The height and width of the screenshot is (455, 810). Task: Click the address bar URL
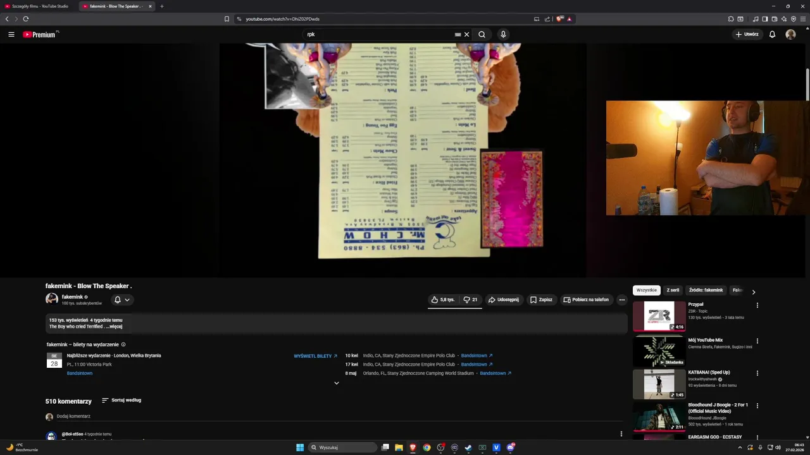282,19
